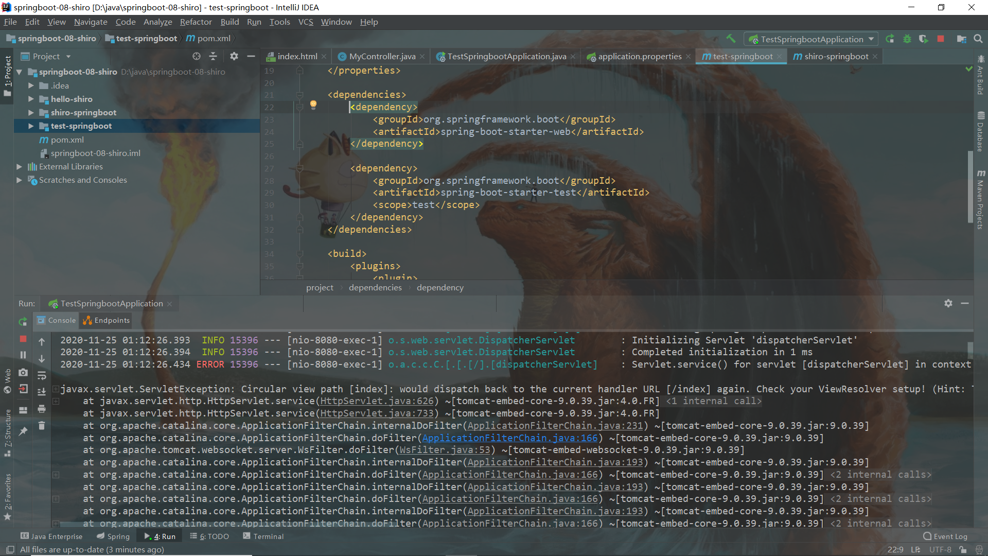Toggle soft-wrap in the console
This screenshot has height=556, width=988.
(42, 375)
